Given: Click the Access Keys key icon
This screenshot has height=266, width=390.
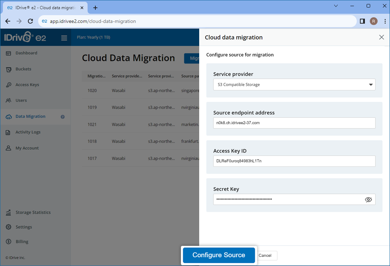Looking at the screenshot, I should coord(8,85).
